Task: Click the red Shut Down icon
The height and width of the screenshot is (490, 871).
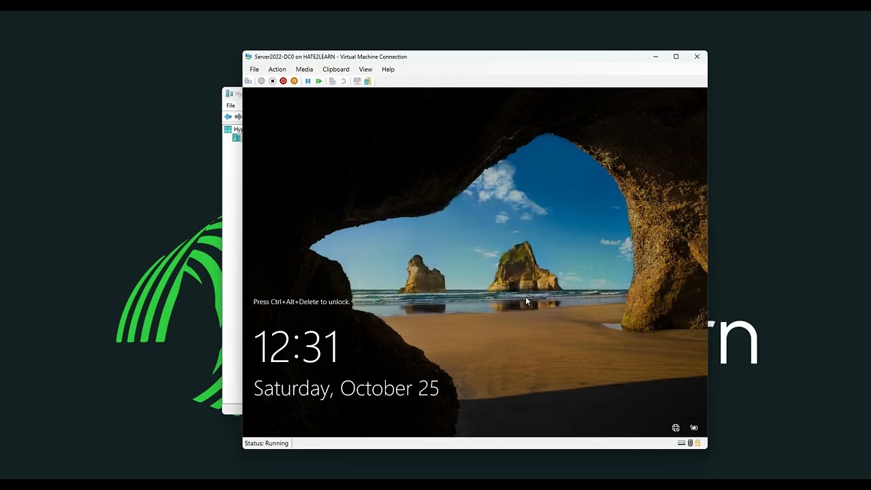Action: point(283,81)
